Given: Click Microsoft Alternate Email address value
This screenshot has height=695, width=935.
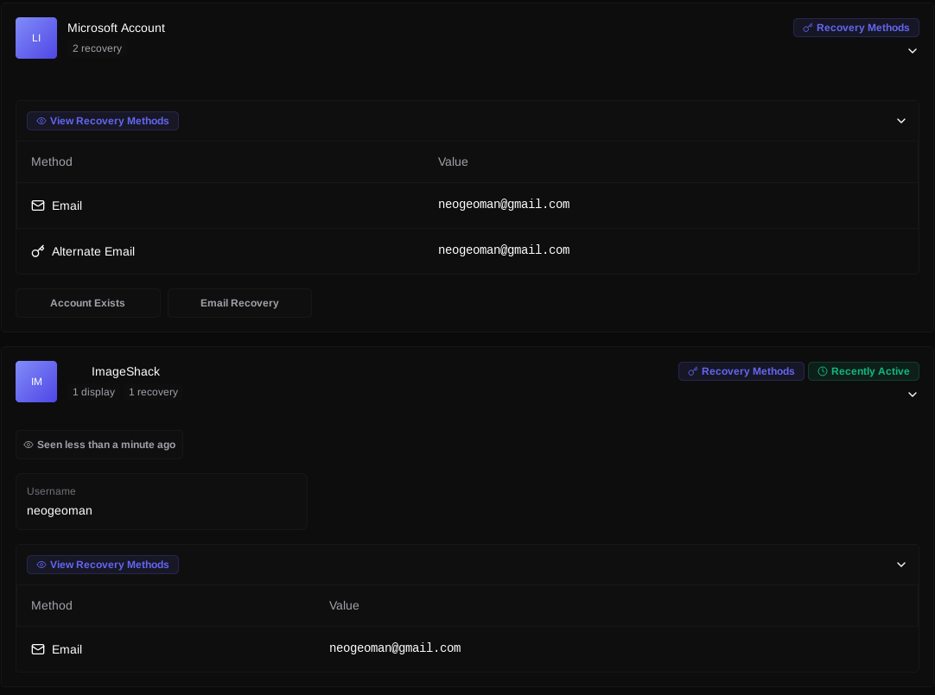Looking at the screenshot, I should point(504,250).
